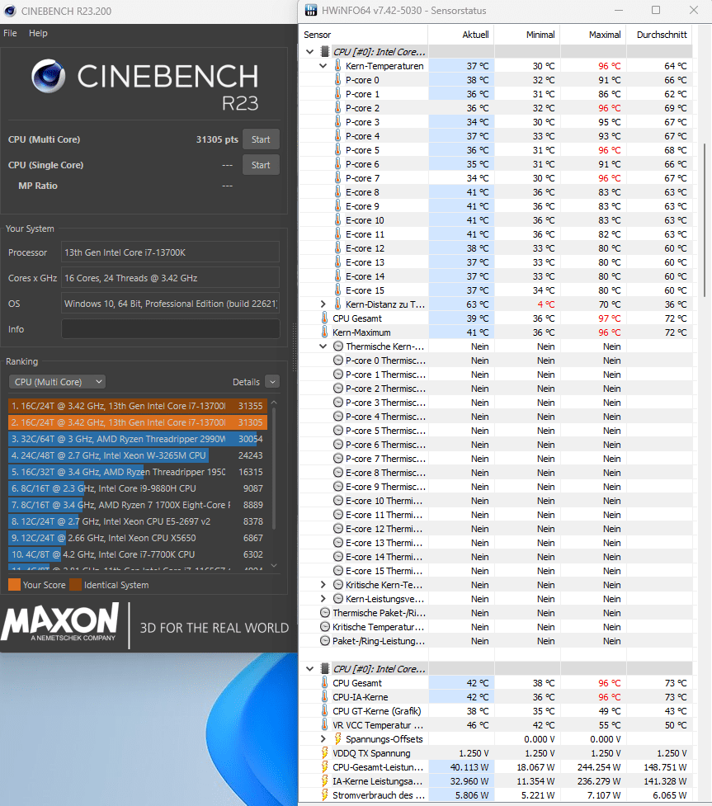This screenshot has width=712, height=806.
Task: Expand the Kern-Distanz zu T... node
Action: (323, 304)
